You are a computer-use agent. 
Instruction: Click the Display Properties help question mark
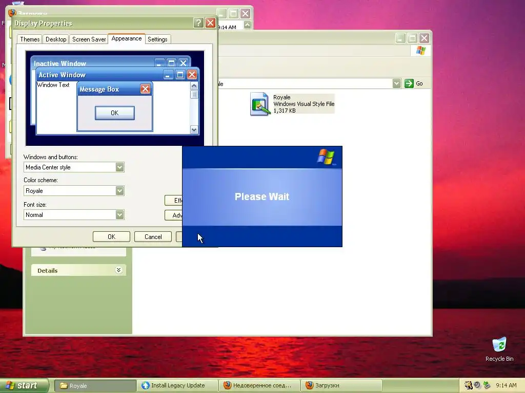click(x=198, y=23)
